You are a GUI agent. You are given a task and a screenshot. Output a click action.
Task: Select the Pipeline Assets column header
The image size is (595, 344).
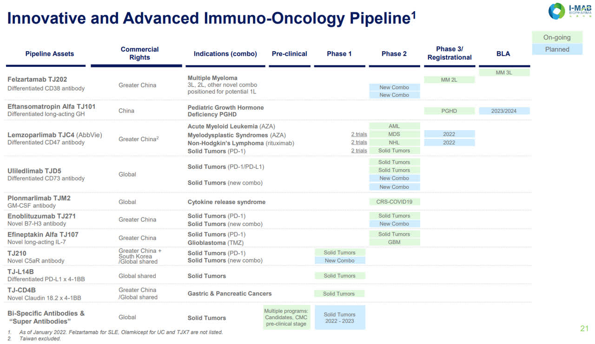(x=50, y=54)
